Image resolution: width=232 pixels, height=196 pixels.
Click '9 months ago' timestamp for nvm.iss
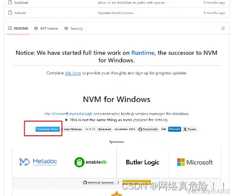[x=214, y=13]
